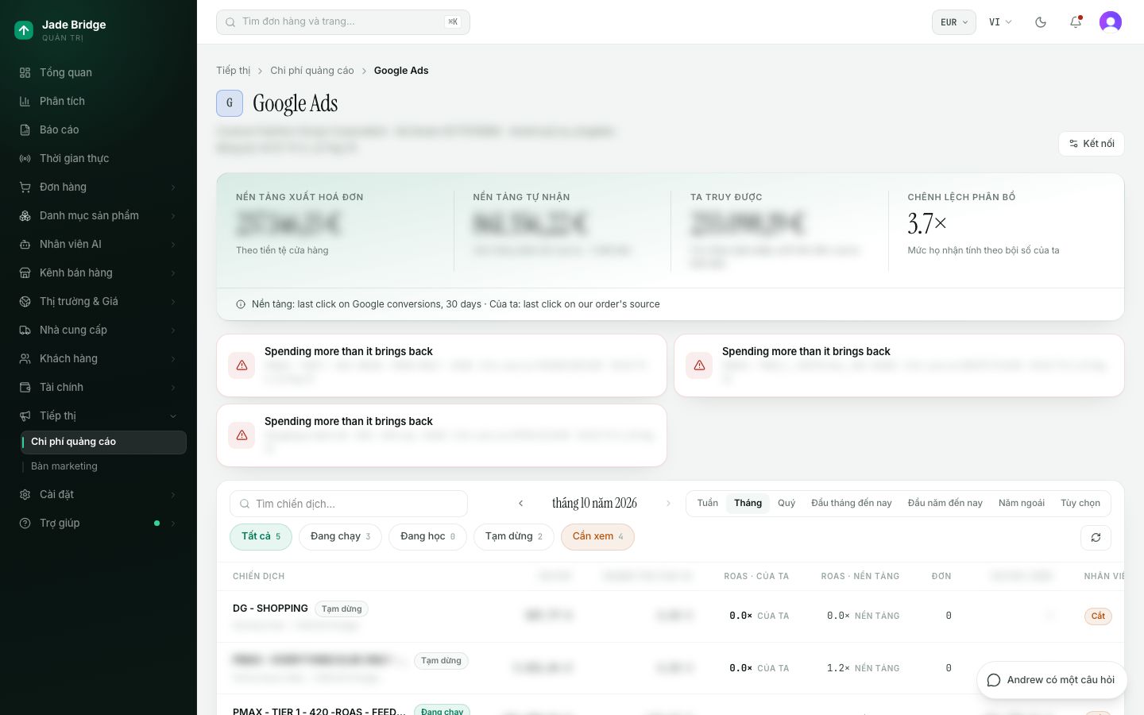The image size is (1144, 715).
Task: Open user avatar profile menu
Action: [x=1111, y=22]
